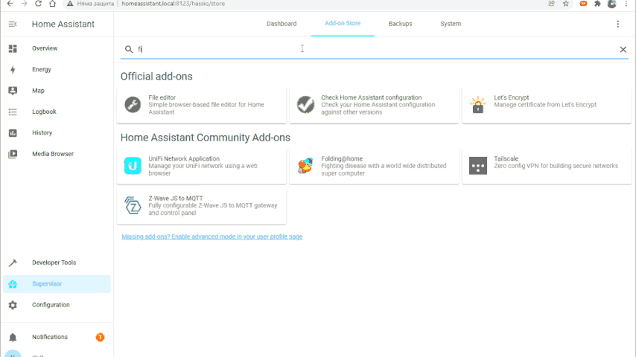Open the Let's Encrypt add-on card
The width and height of the screenshot is (636, 357).
click(x=547, y=105)
